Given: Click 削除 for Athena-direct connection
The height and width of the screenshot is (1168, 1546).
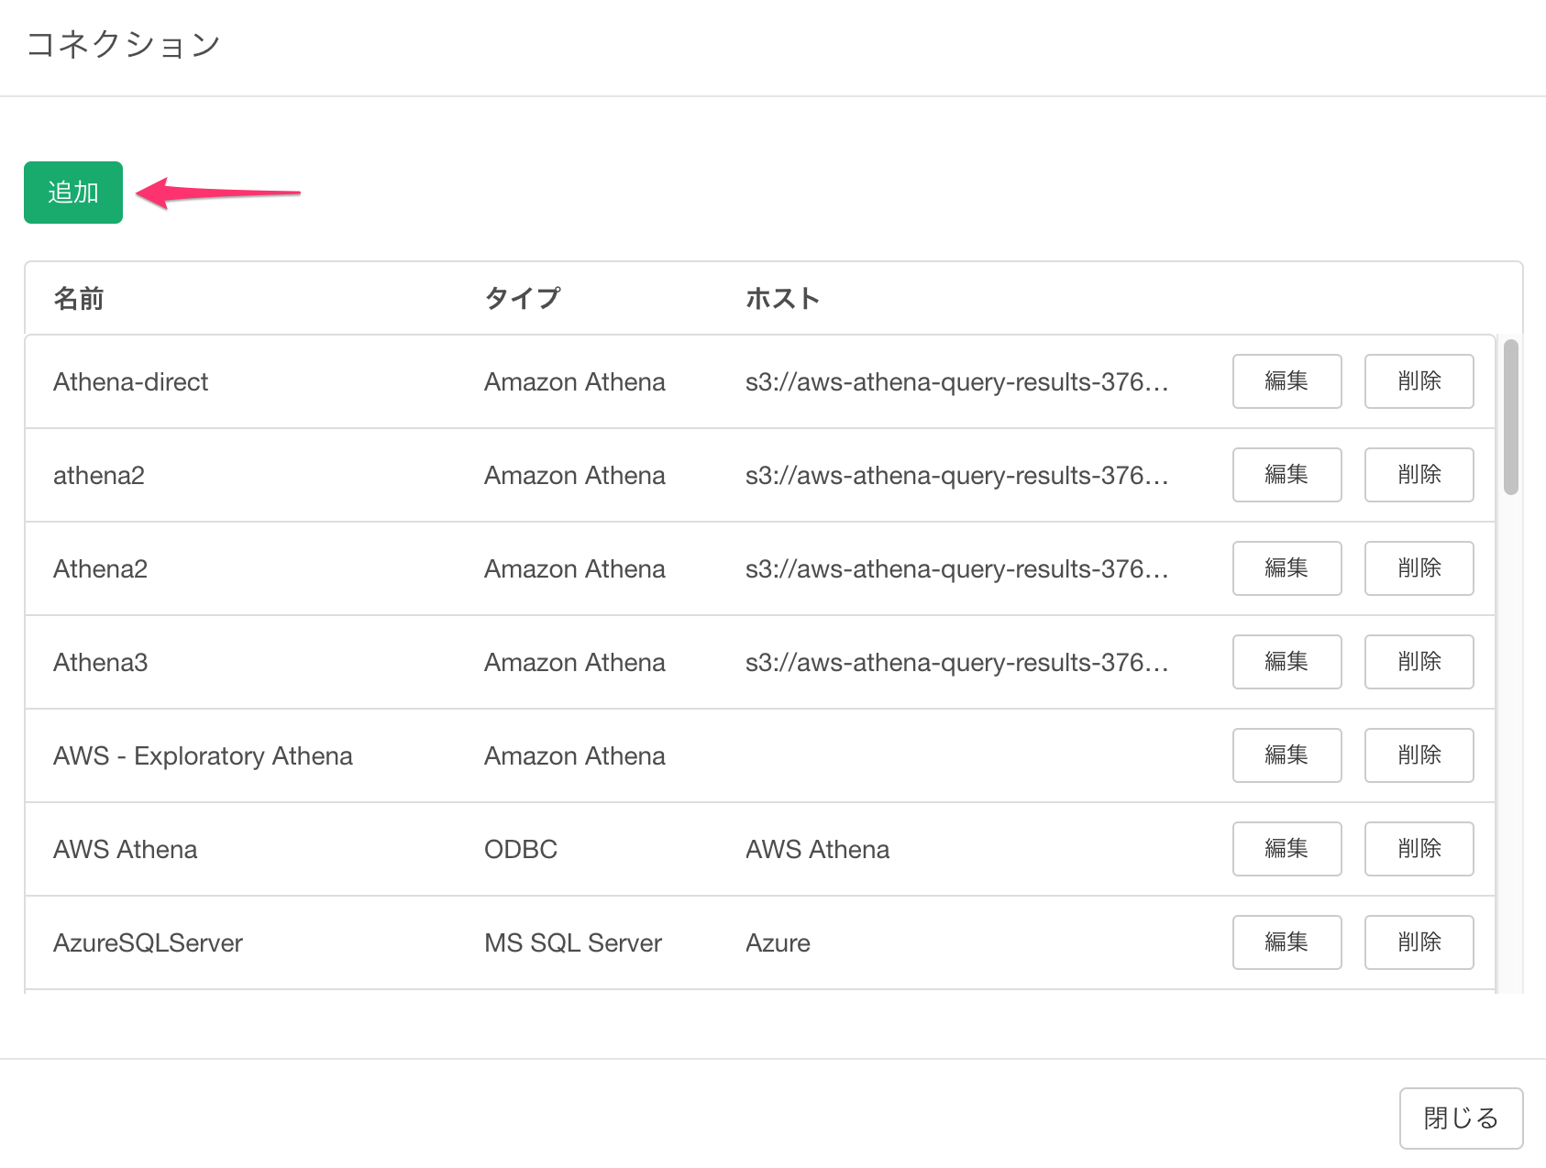Looking at the screenshot, I should (1419, 381).
